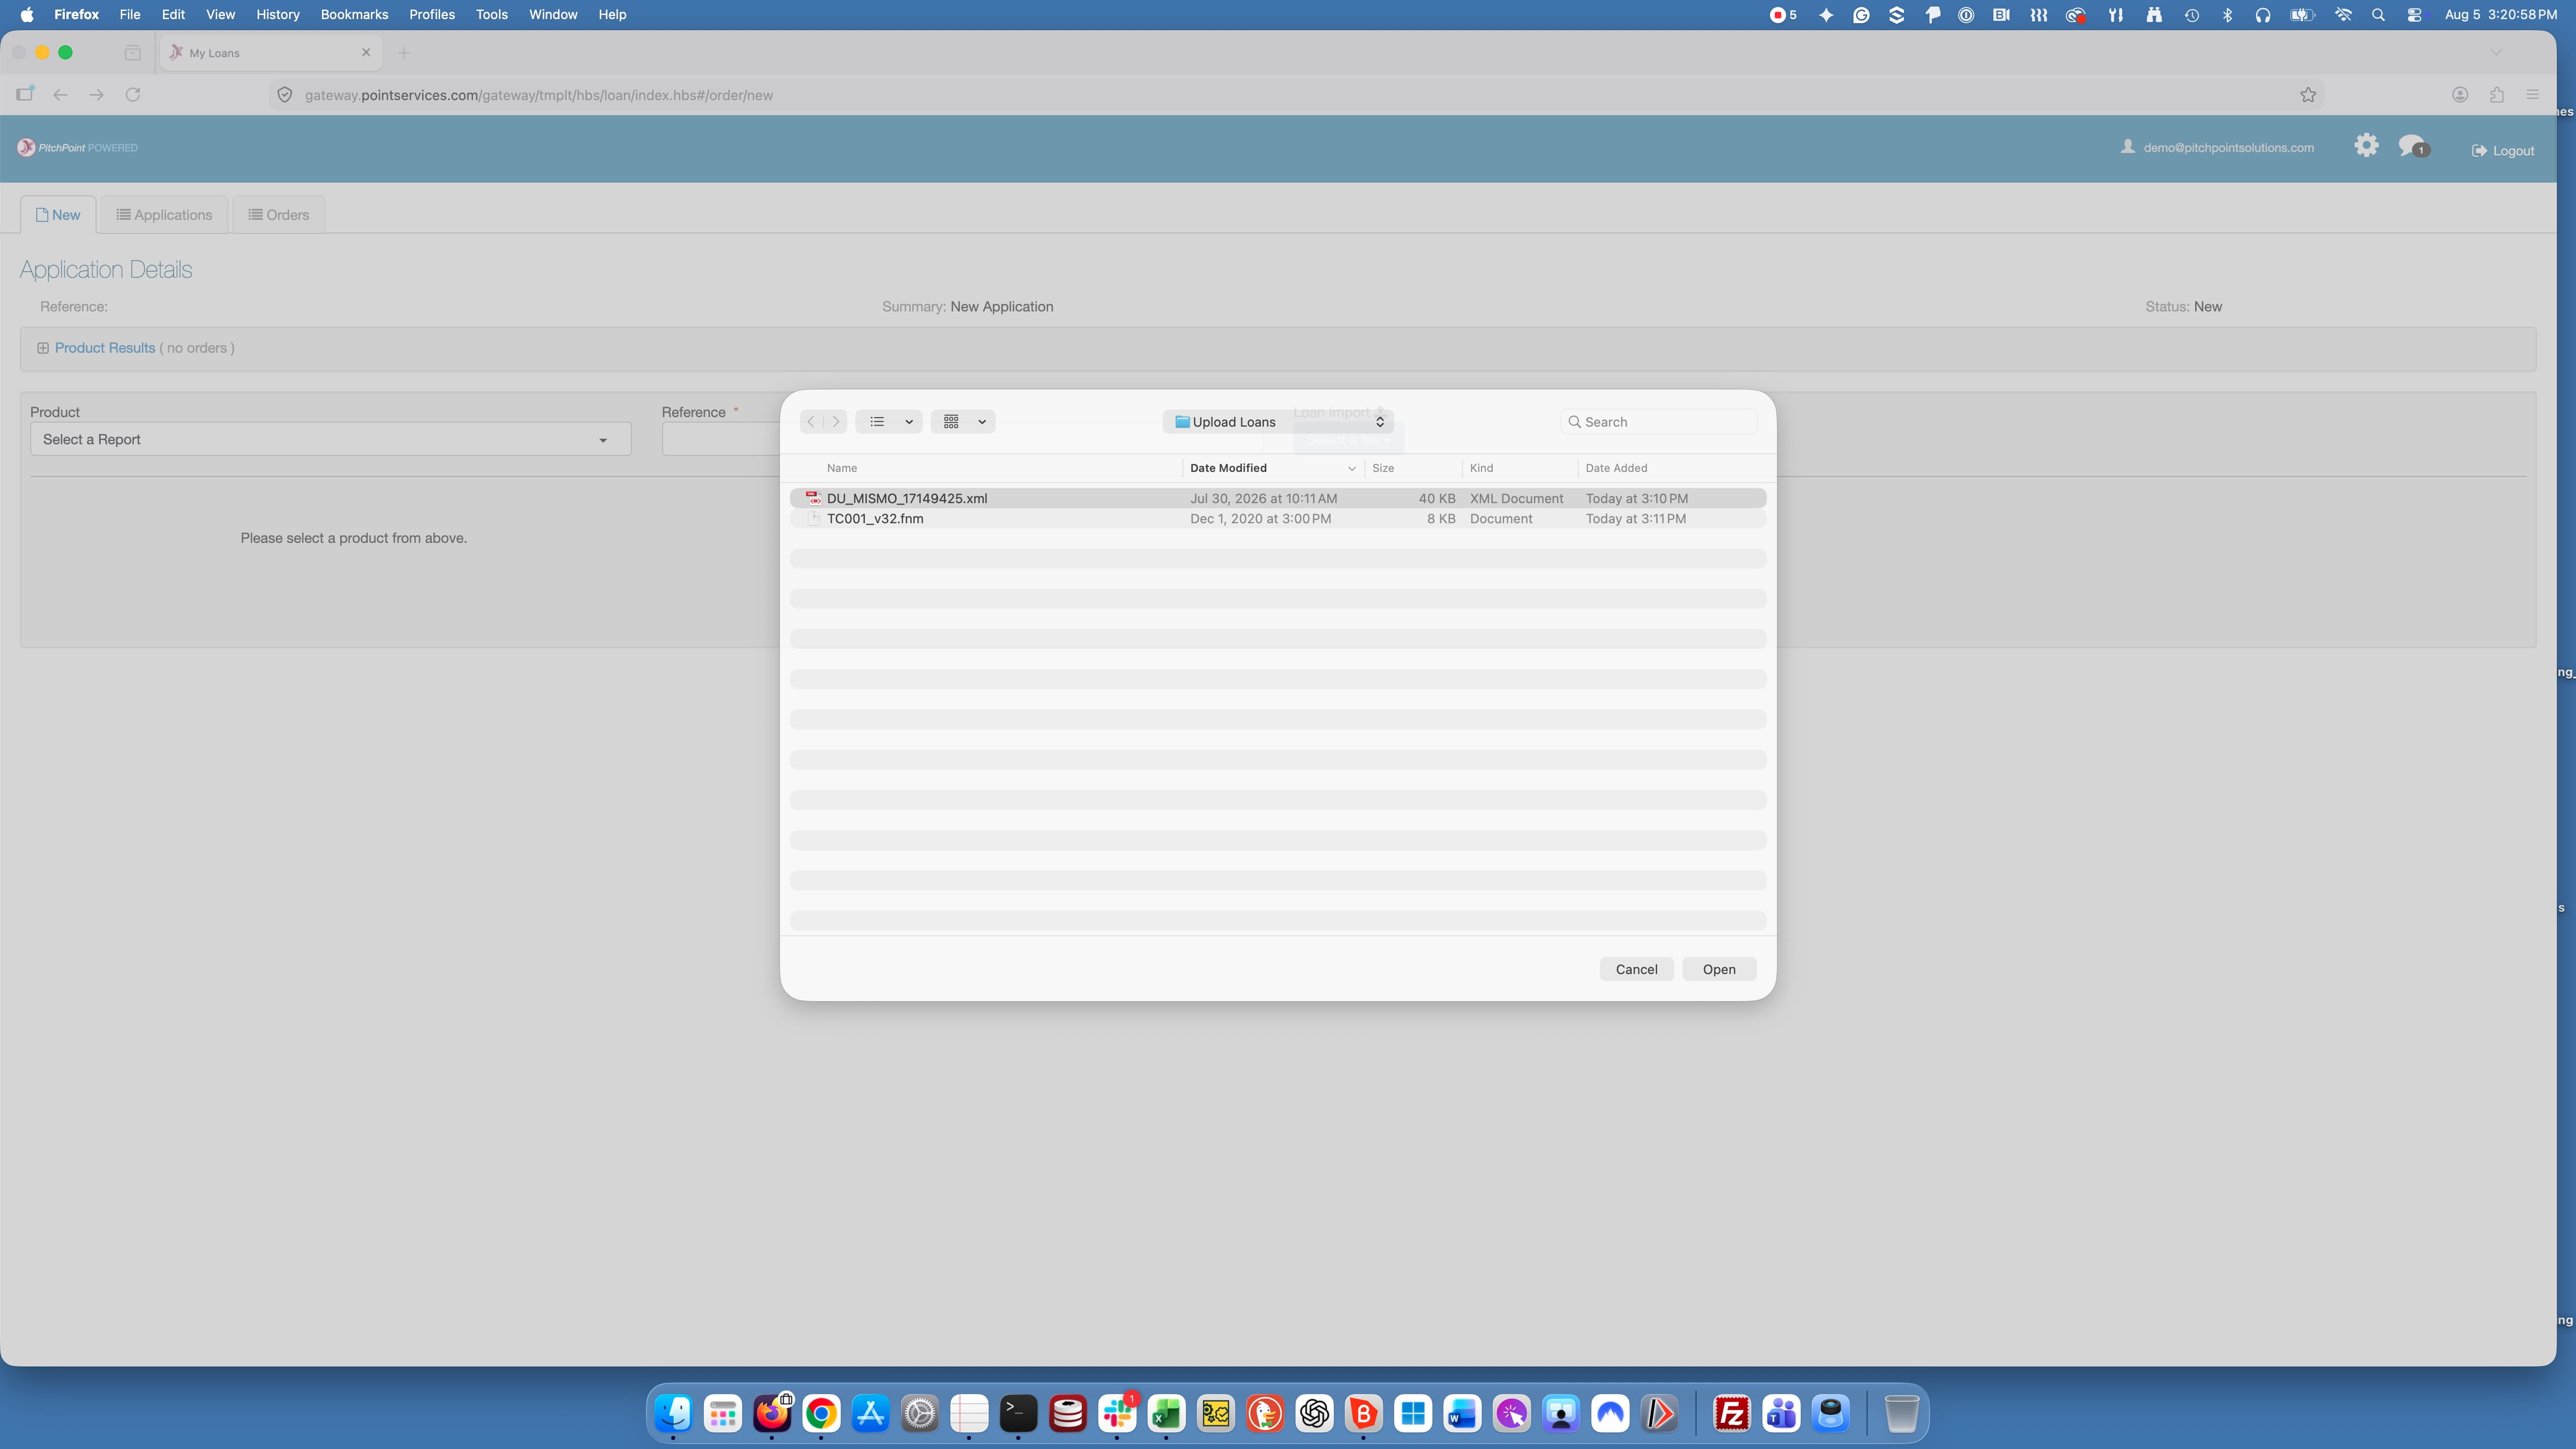
Task: Open the Firefox application menu hamburger
Action: coord(2533,95)
